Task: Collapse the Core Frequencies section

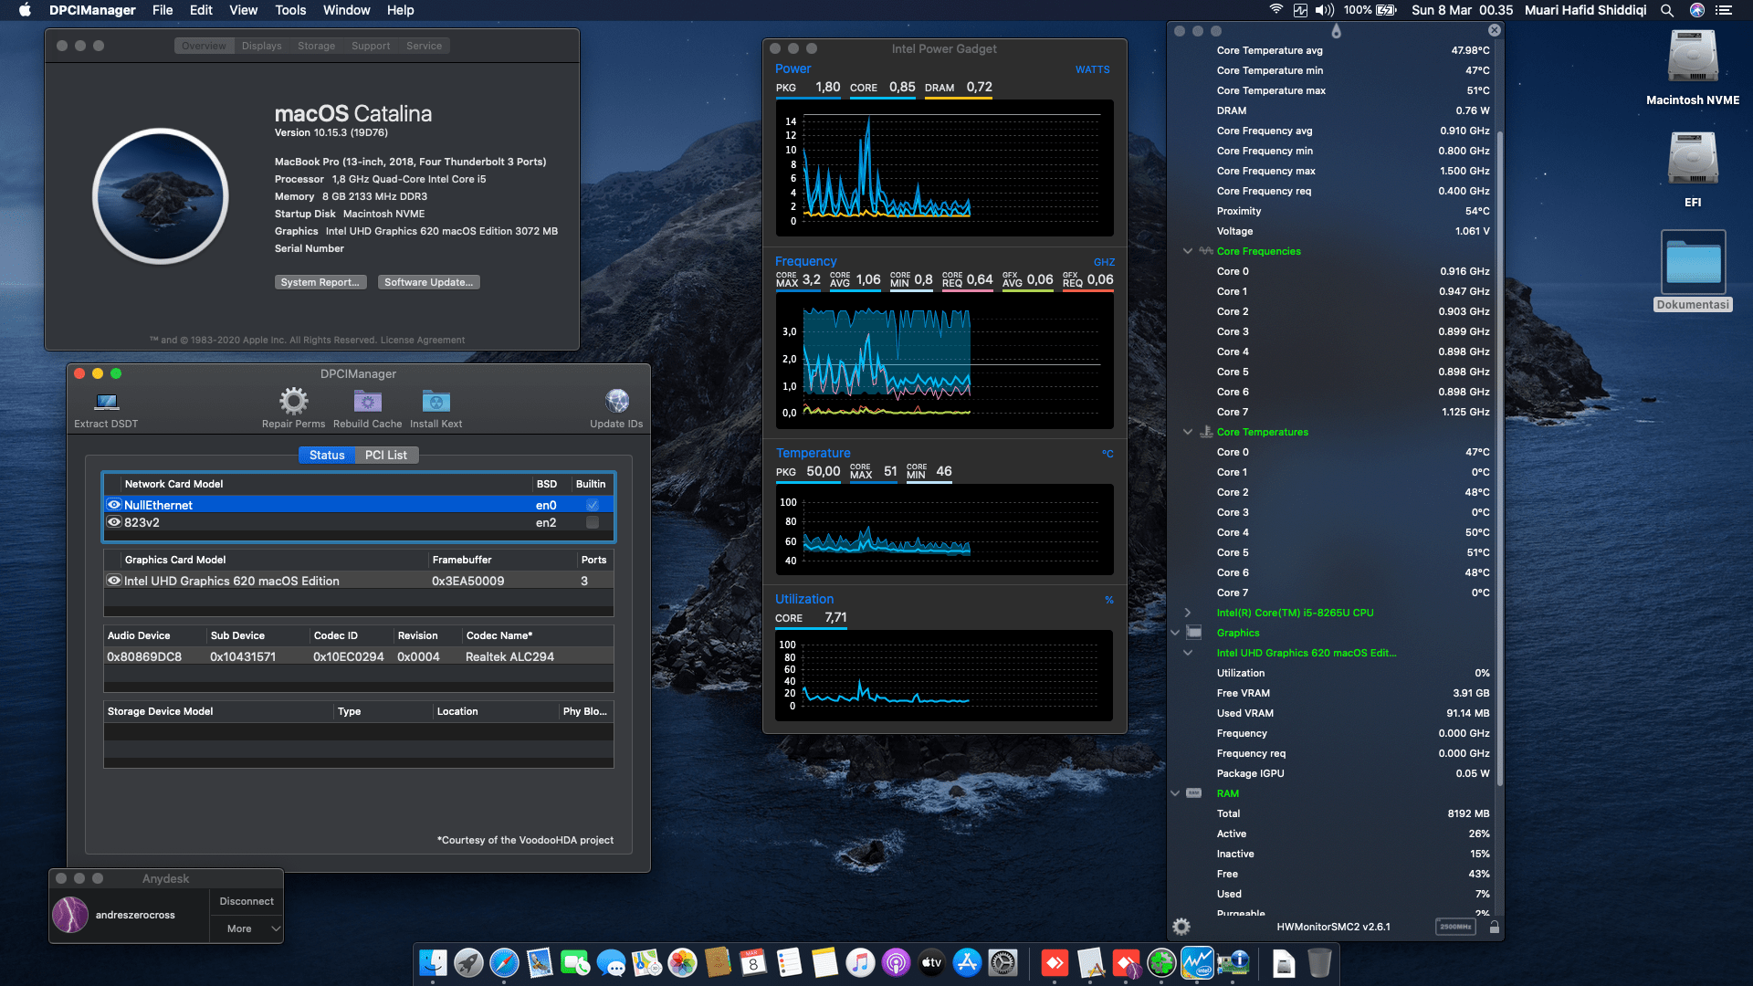Action: pos(1188,251)
